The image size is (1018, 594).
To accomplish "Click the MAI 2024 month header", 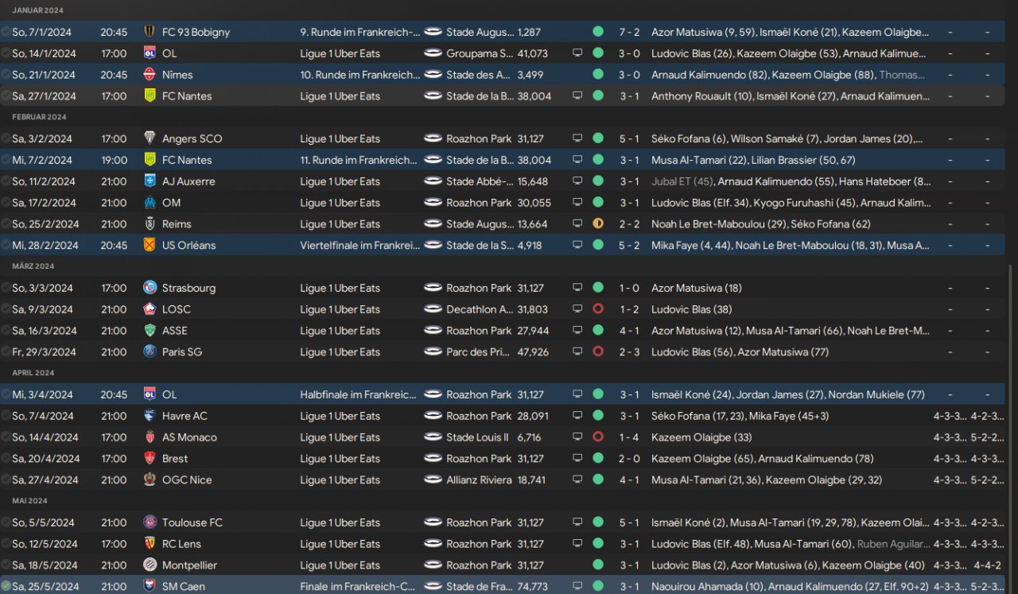I will [30, 501].
